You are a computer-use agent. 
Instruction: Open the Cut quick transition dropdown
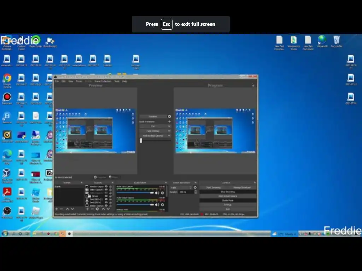click(x=169, y=126)
